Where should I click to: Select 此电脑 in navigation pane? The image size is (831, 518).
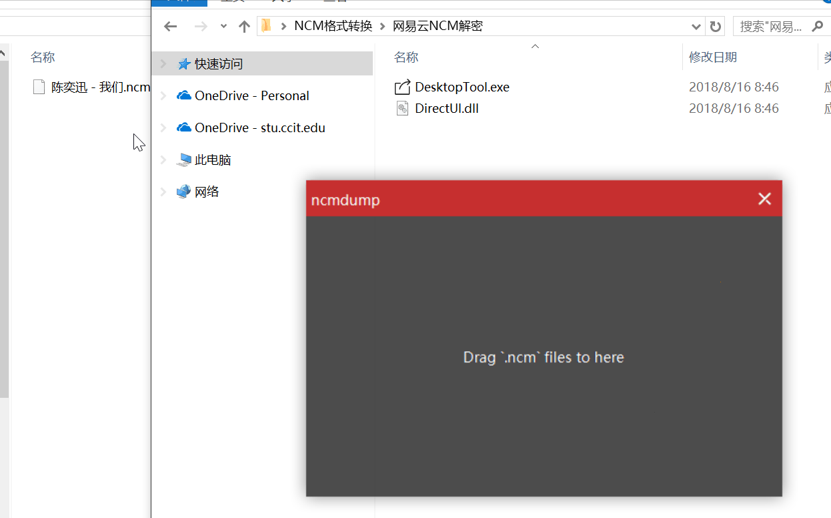coord(213,160)
